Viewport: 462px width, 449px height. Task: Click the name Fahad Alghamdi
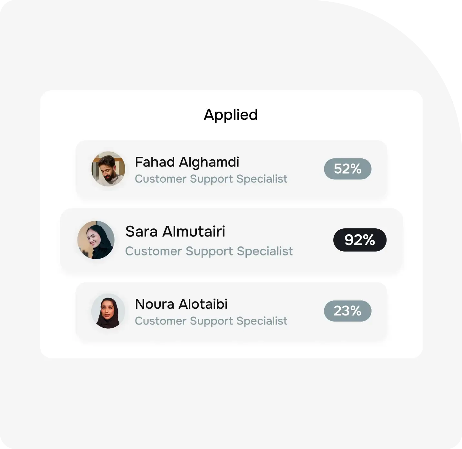[x=186, y=162]
